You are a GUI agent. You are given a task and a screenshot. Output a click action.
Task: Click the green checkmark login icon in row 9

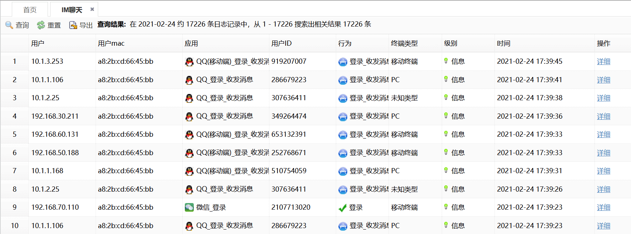click(342, 208)
